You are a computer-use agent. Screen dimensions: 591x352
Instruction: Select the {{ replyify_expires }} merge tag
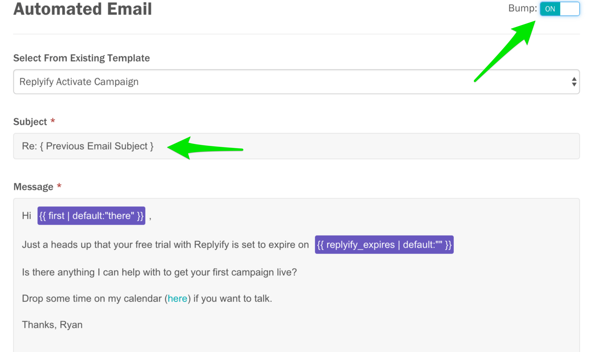(x=384, y=245)
